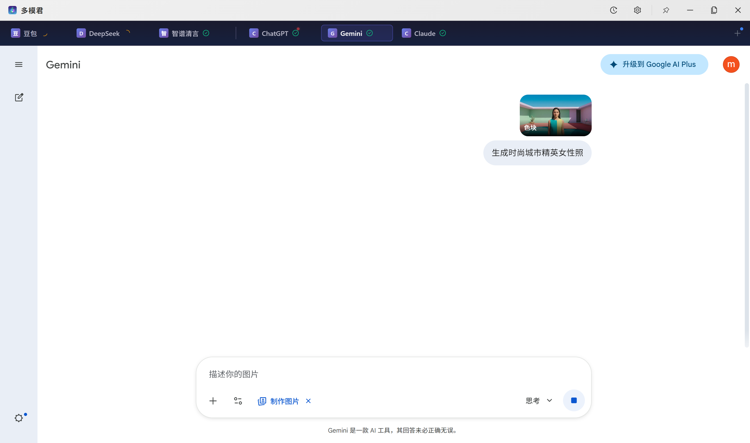The height and width of the screenshot is (443, 750).
Task: Select the Gemini tab
Action: pos(357,33)
